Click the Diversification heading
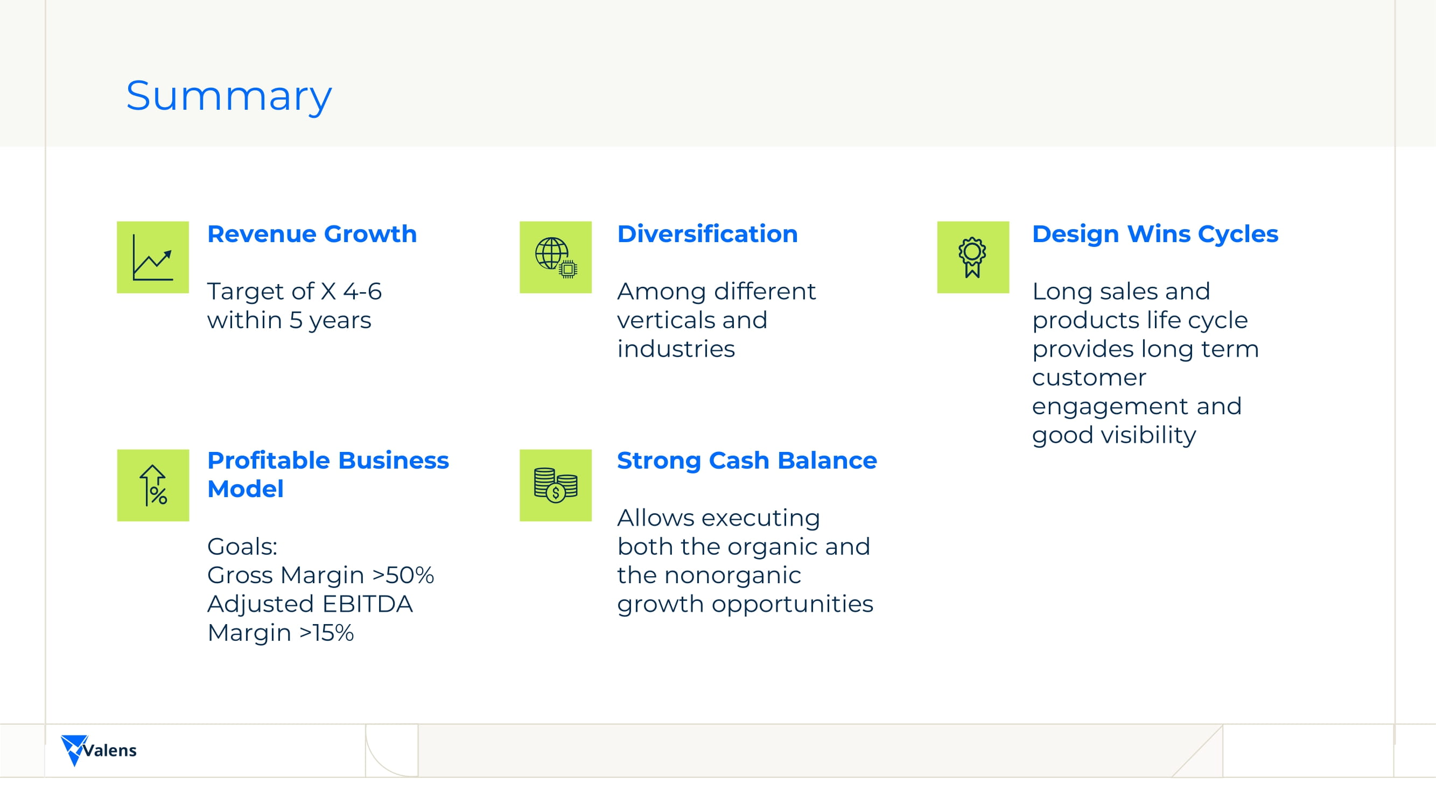1436x807 pixels. [x=707, y=234]
